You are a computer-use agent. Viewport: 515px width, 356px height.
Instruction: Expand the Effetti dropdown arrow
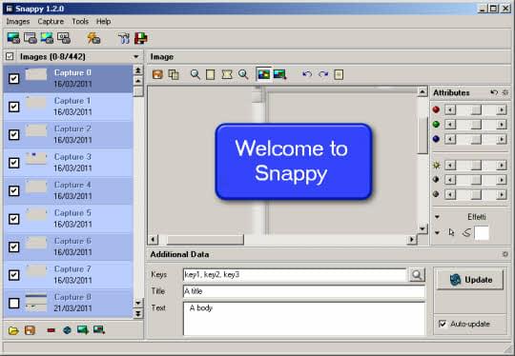click(x=437, y=217)
